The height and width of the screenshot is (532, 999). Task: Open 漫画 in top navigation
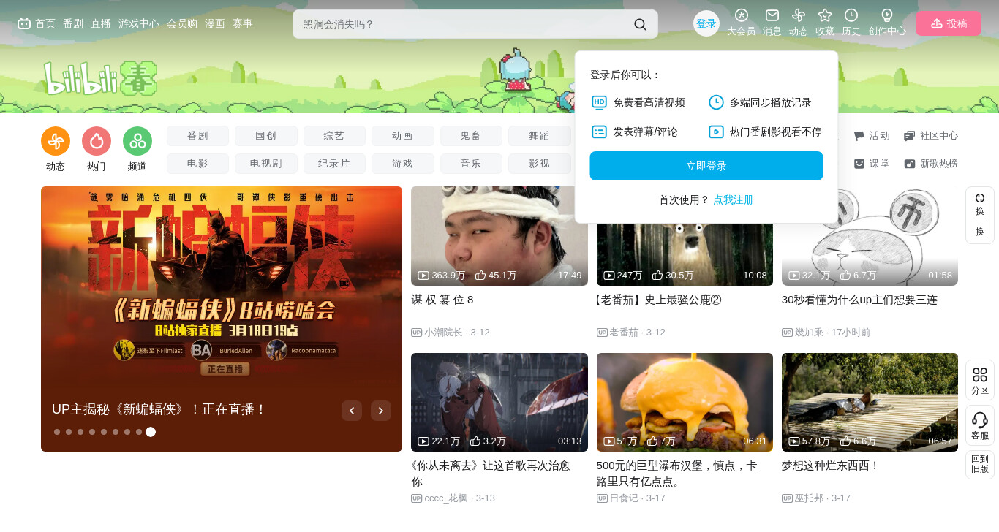click(x=215, y=23)
